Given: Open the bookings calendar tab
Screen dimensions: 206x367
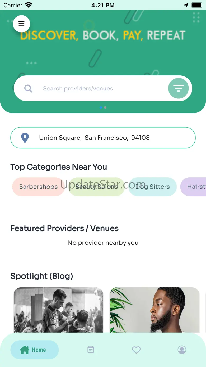Looking at the screenshot, I should point(91,350).
